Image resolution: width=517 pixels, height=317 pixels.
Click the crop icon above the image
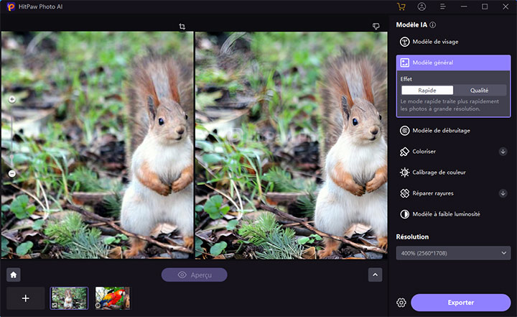[182, 27]
